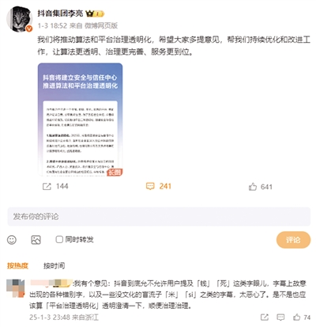316x327 pixels.
Task: Switch to the 按热度 sort tab
Action: [17, 265]
